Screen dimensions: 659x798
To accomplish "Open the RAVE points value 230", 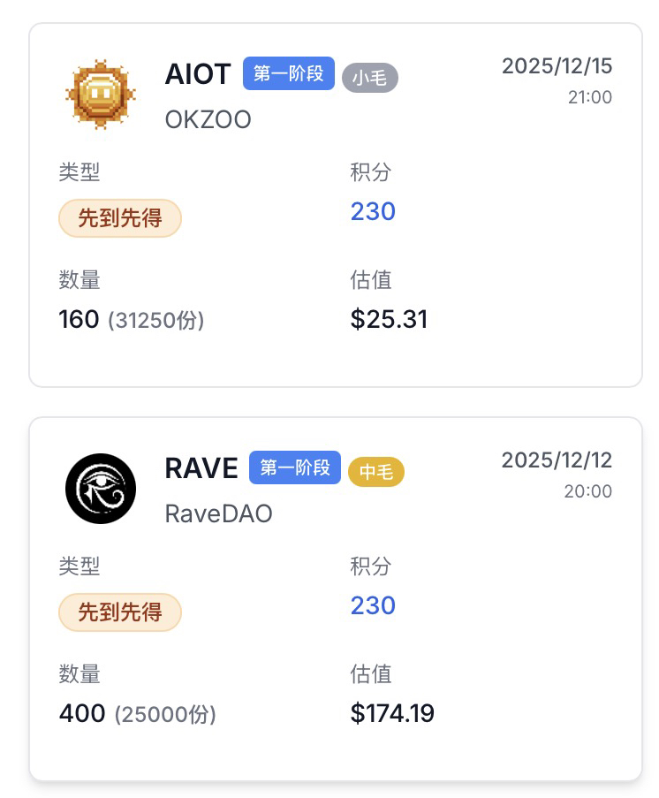I will tap(373, 605).
